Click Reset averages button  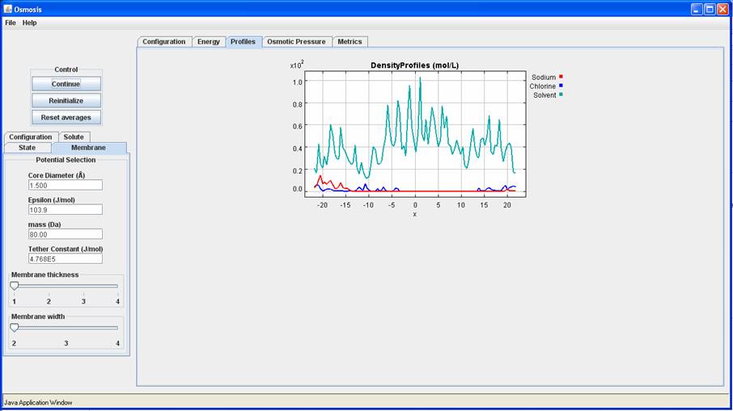66,118
